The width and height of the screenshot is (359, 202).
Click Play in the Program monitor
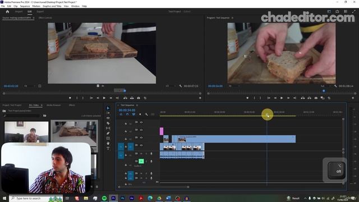click(282, 98)
